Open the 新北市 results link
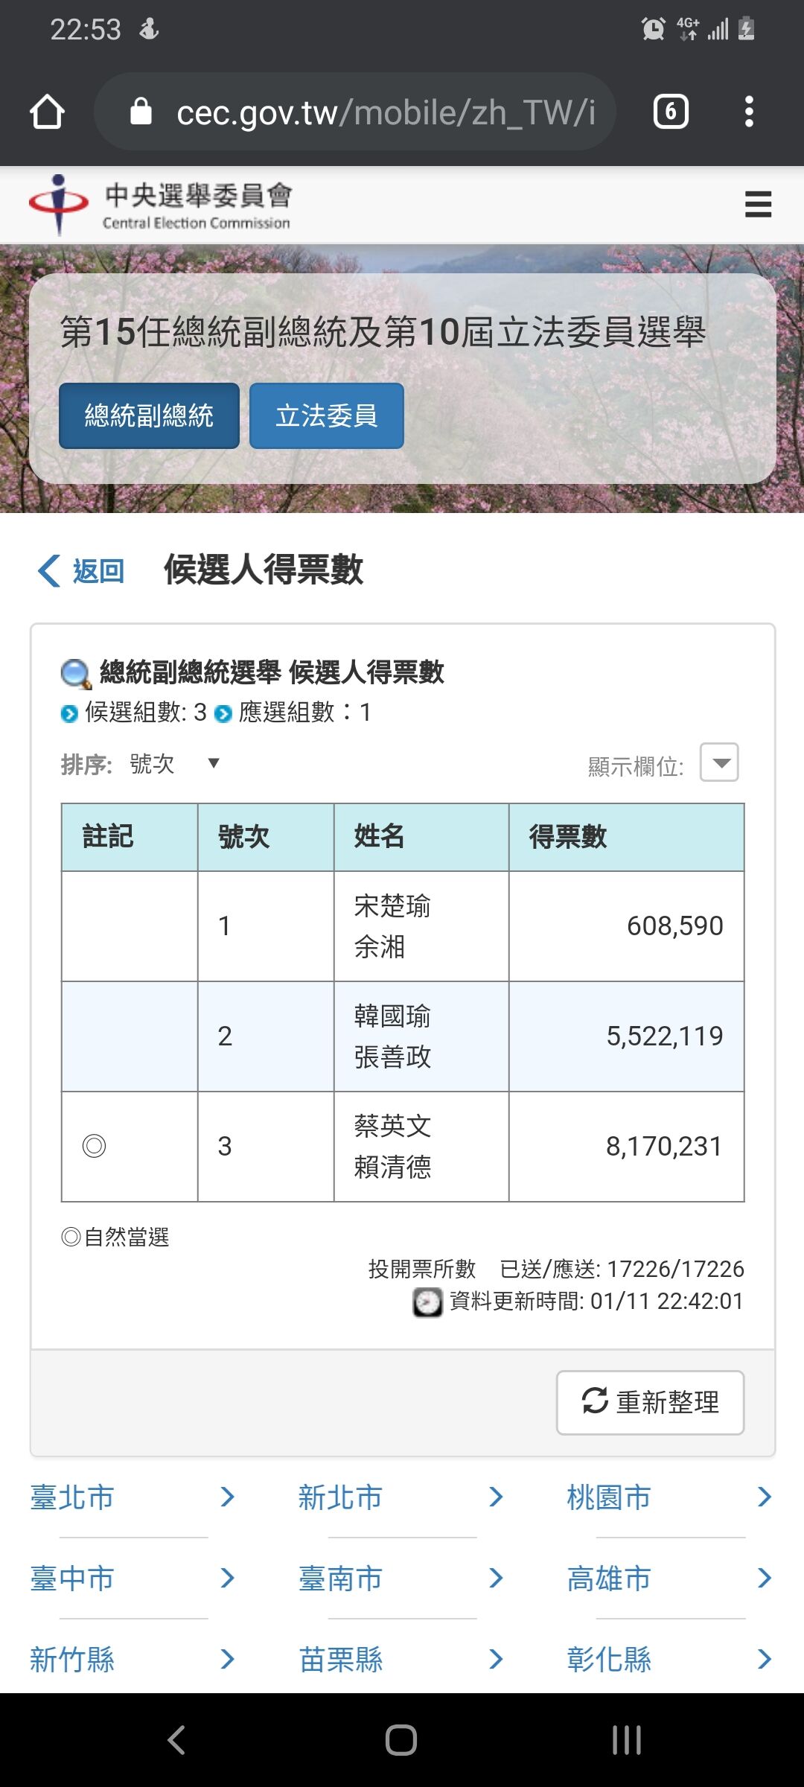This screenshot has height=1787, width=804. pos(340,1497)
